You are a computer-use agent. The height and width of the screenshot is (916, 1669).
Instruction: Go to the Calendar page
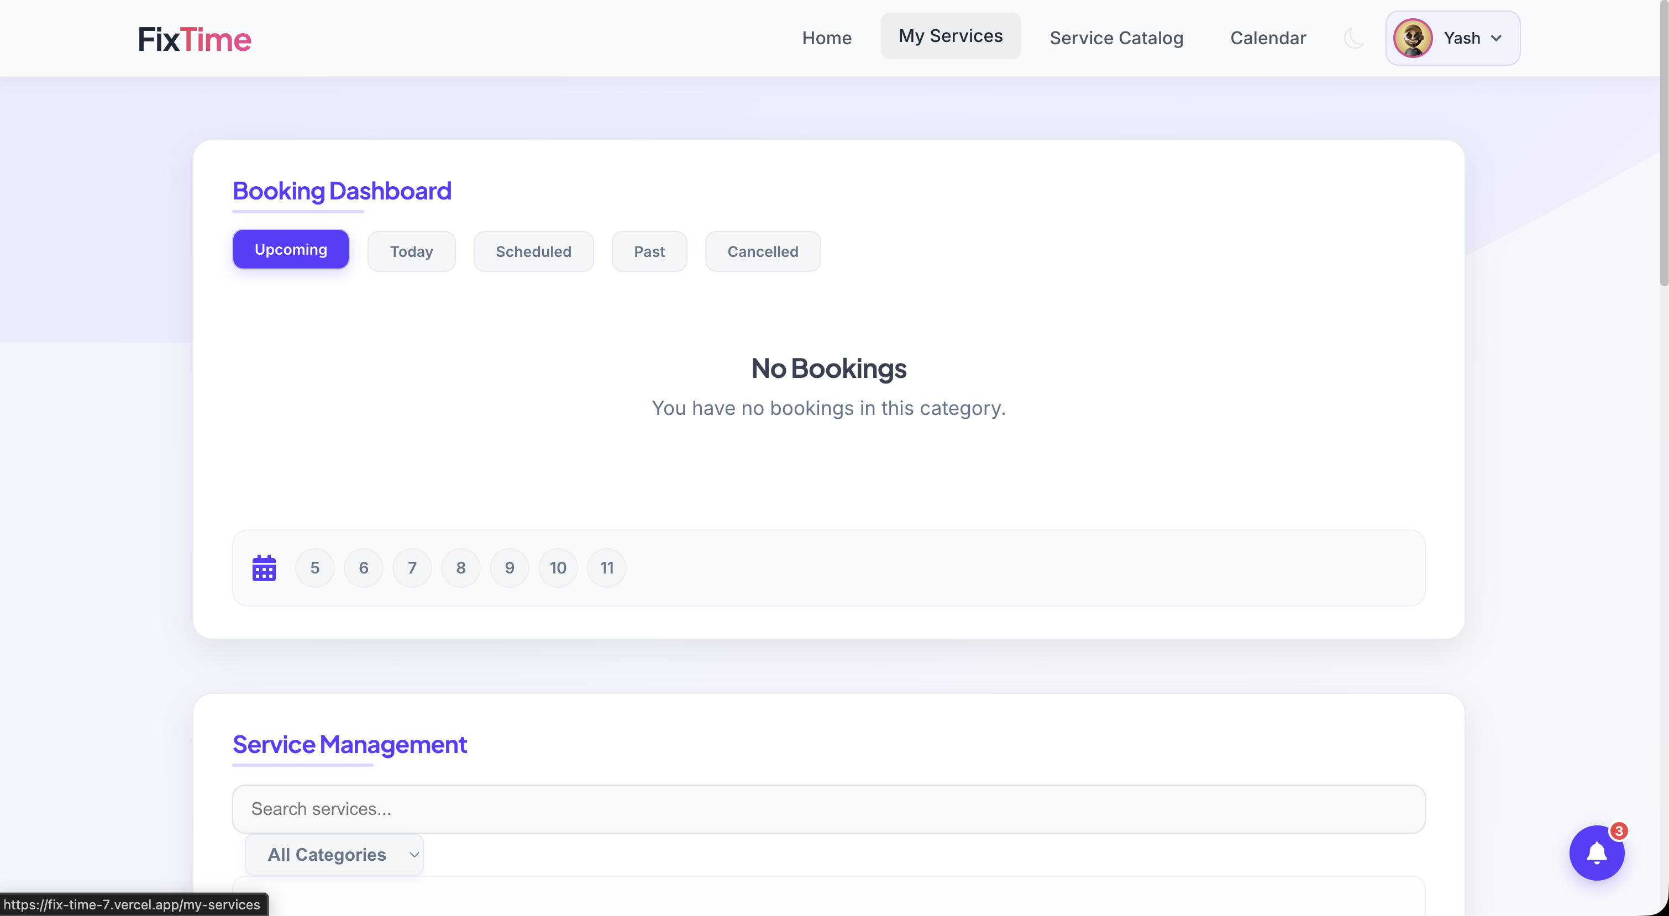[1268, 38]
